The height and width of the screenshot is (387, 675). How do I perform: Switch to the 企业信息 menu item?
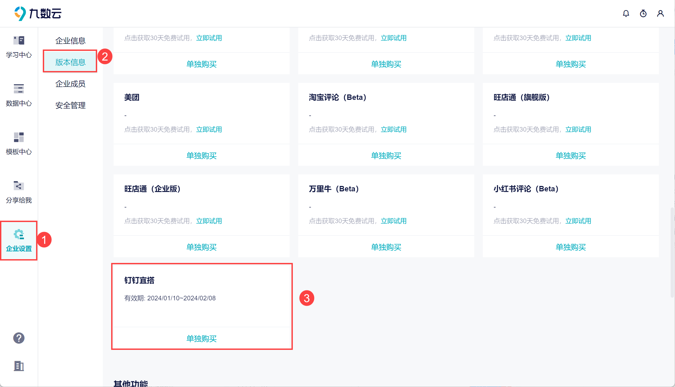[x=70, y=41]
